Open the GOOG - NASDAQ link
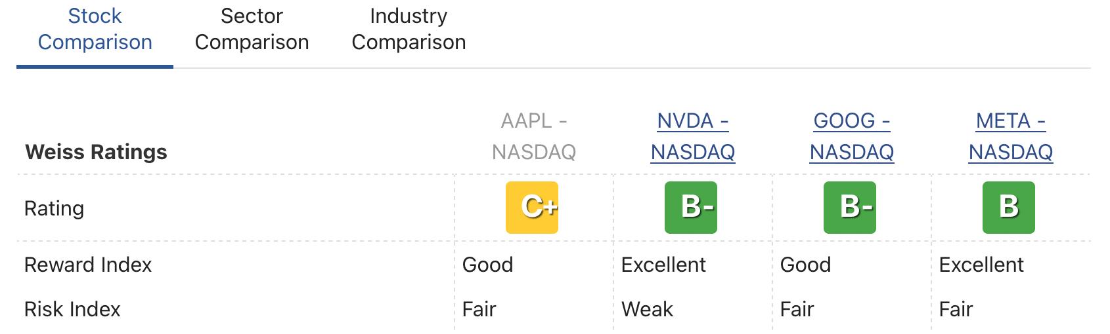1110x334 pixels. pyautogui.click(x=852, y=136)
